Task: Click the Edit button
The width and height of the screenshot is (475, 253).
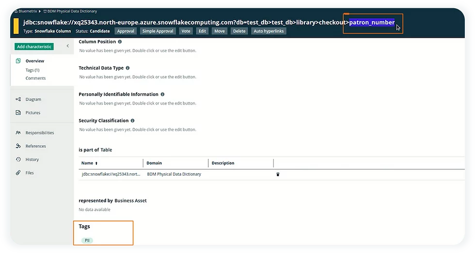Action: (x=202, y=31)
